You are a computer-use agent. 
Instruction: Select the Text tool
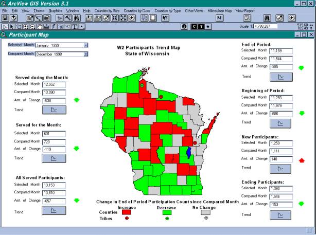tap(75, 26)
